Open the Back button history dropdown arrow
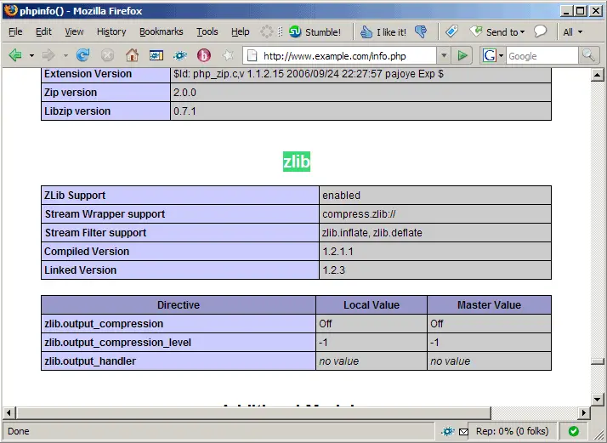This screenshot has height=443, width=607. [x=31, y=56]
